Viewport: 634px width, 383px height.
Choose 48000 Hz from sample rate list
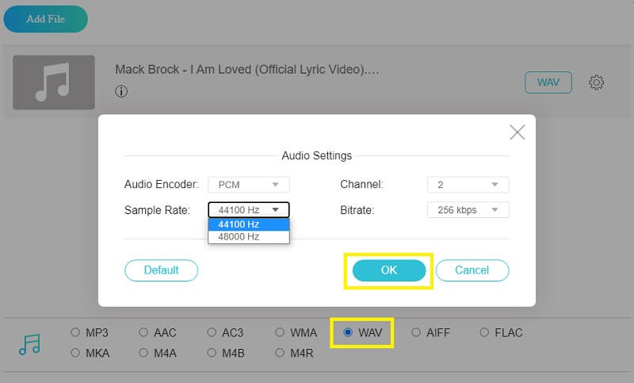[x=248, y=236]
